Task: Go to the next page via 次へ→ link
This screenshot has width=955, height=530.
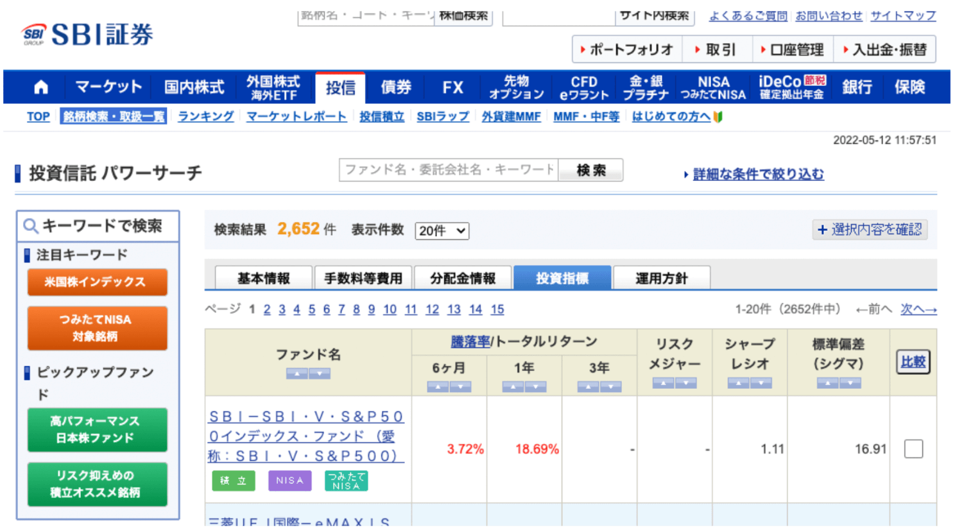Action: 920,309
